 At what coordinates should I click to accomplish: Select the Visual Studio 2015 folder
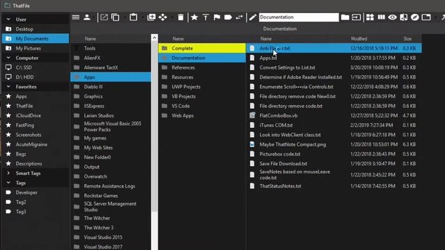111,237
